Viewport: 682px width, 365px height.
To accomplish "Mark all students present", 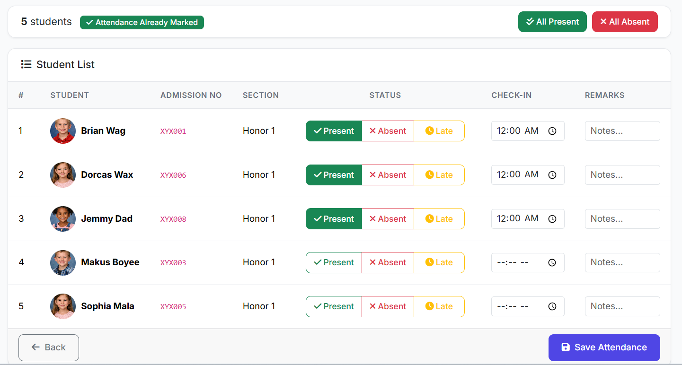I will (x=552, y=22).
